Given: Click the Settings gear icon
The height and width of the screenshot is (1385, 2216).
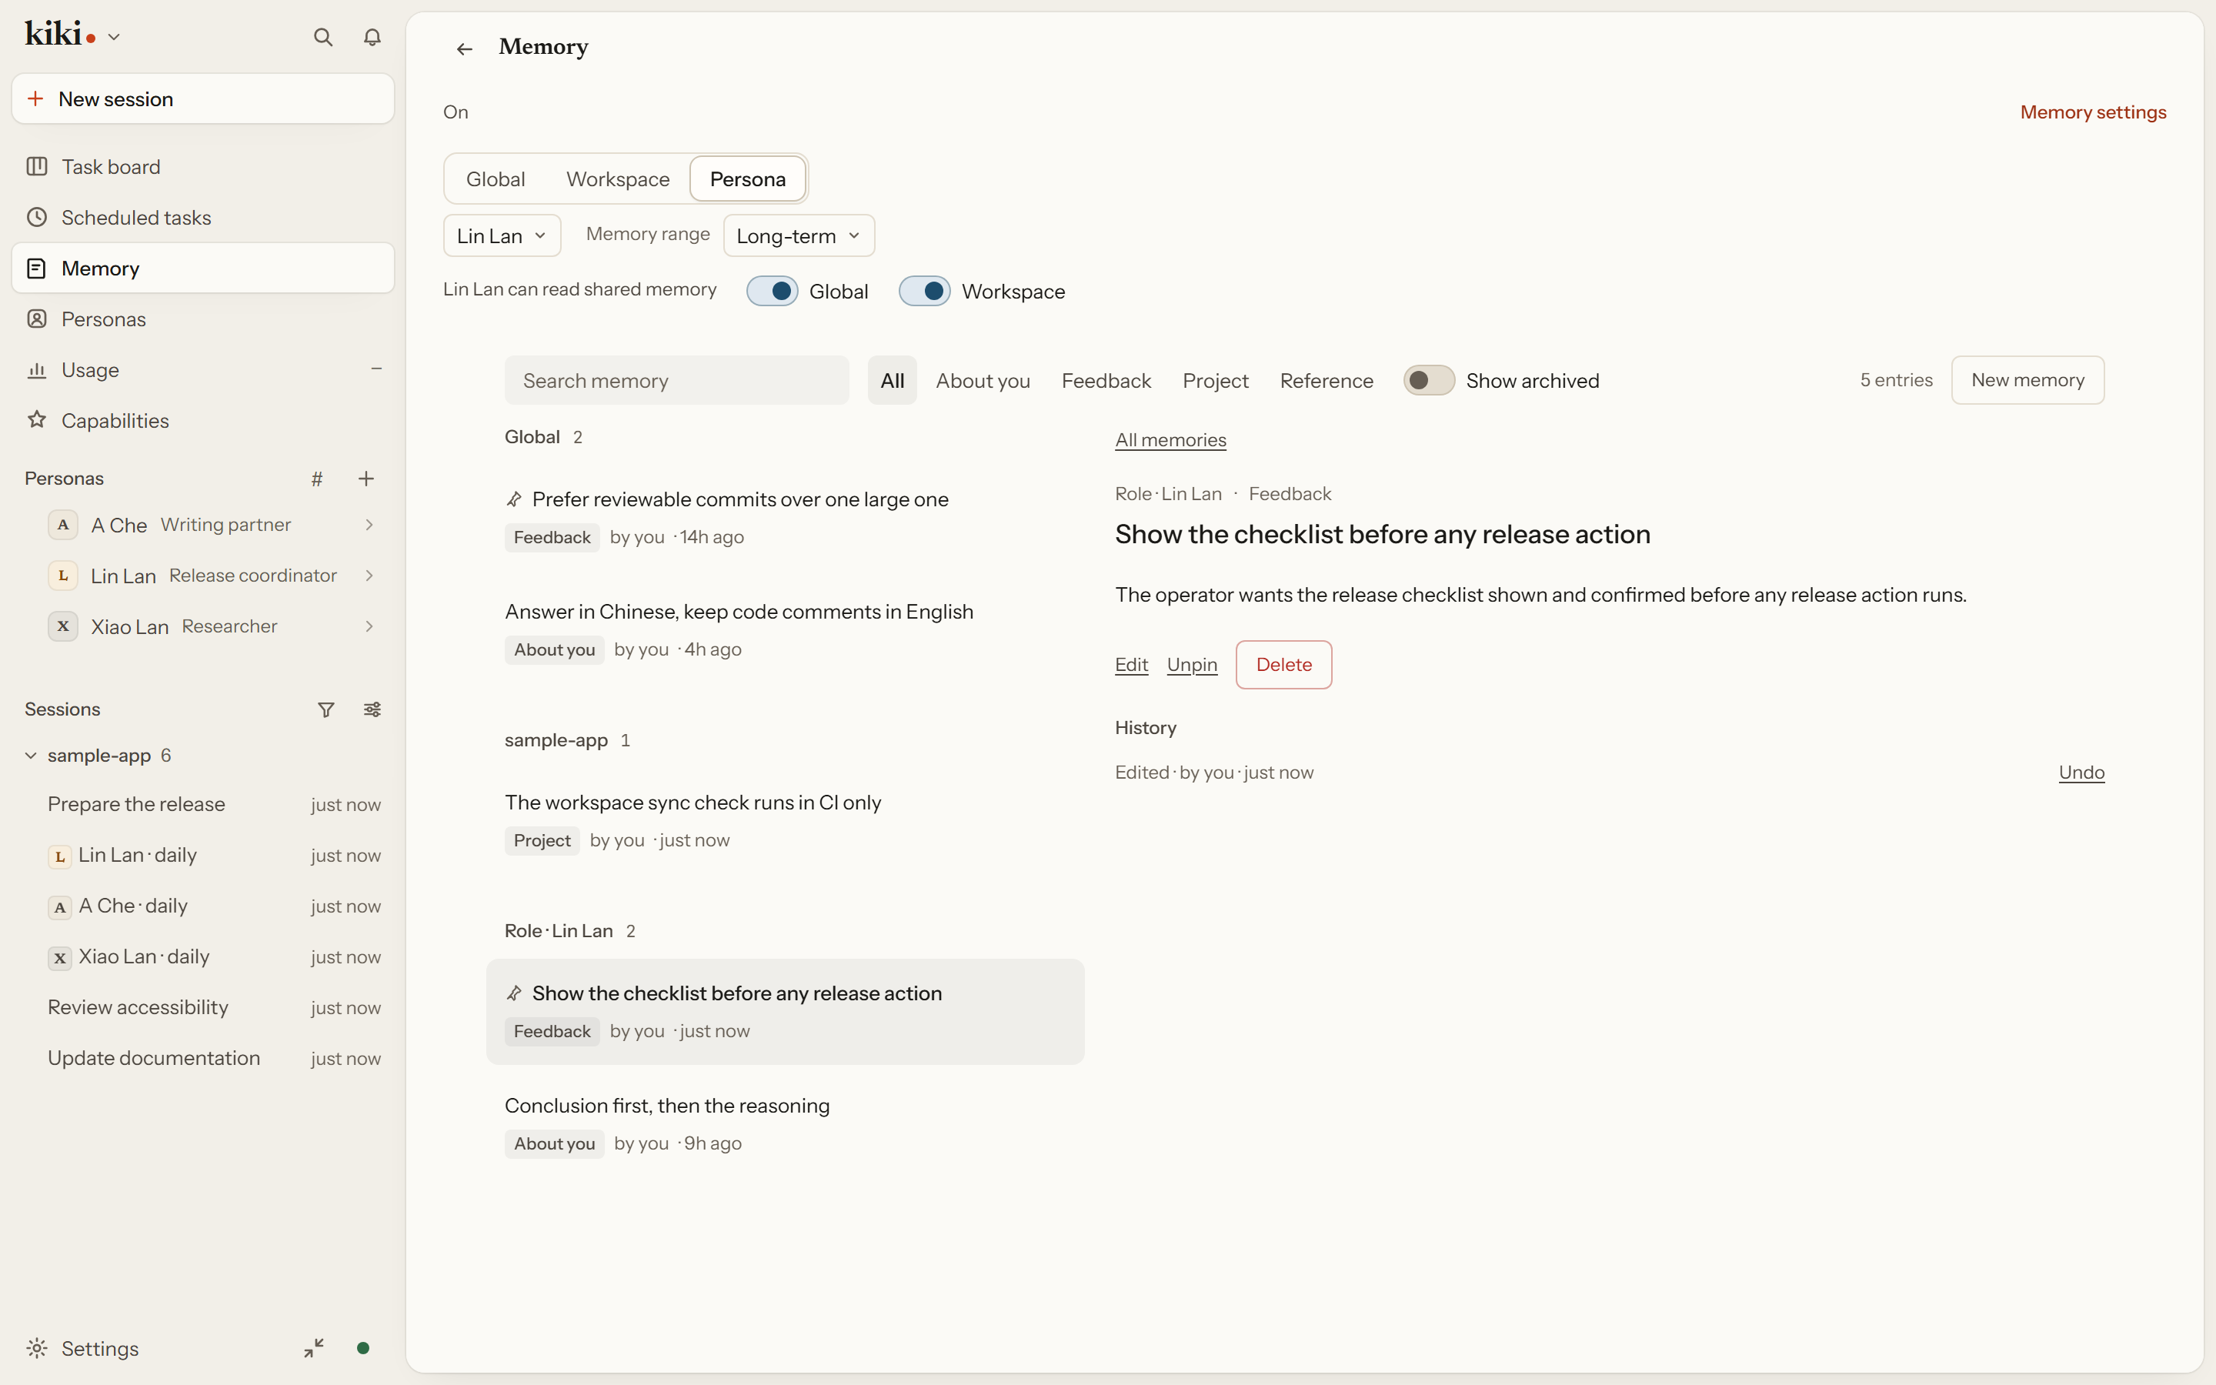Looking at the screenshot, I should click(x=37, y=1347).
